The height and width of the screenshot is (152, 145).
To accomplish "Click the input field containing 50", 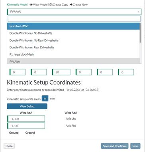I will tap(61, 72).
